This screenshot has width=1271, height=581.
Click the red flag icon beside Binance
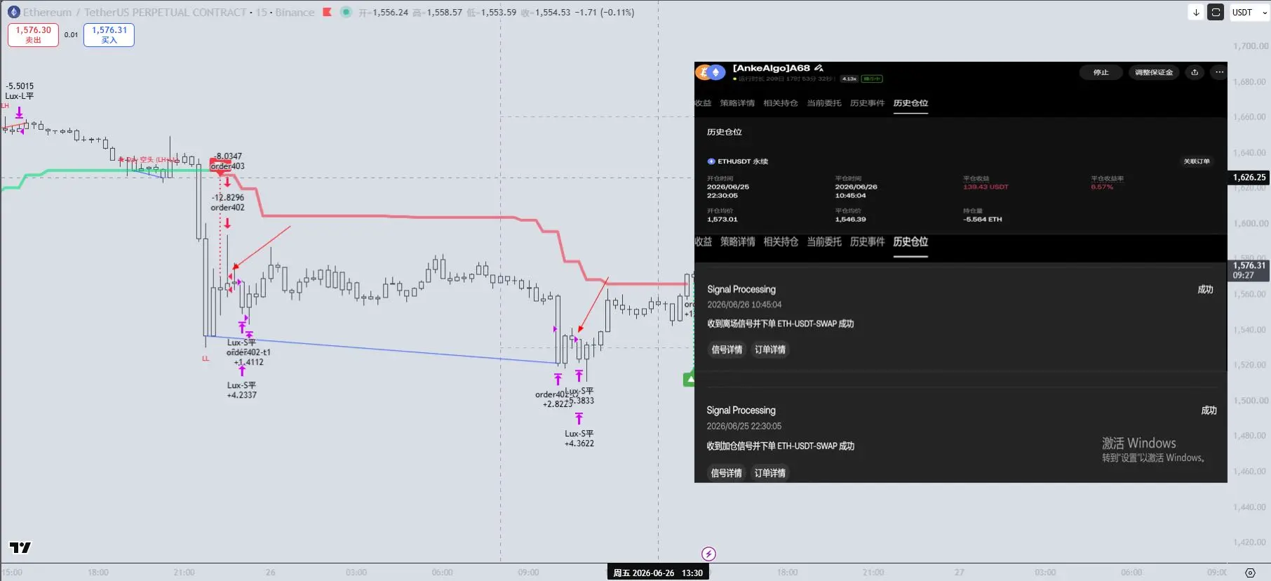coord(327,12)
